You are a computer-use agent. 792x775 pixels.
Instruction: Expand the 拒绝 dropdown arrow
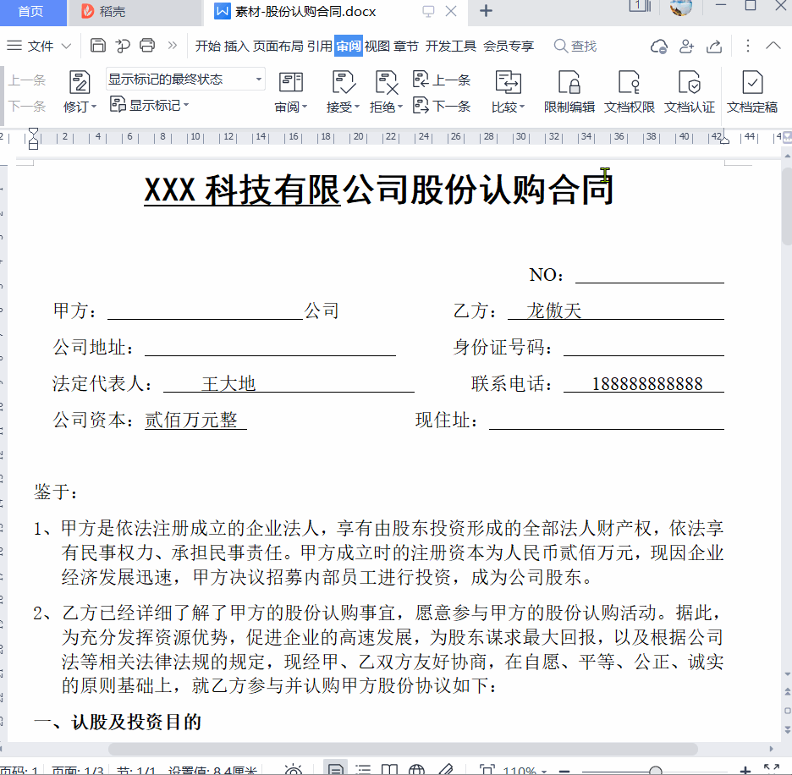point(400,107)
